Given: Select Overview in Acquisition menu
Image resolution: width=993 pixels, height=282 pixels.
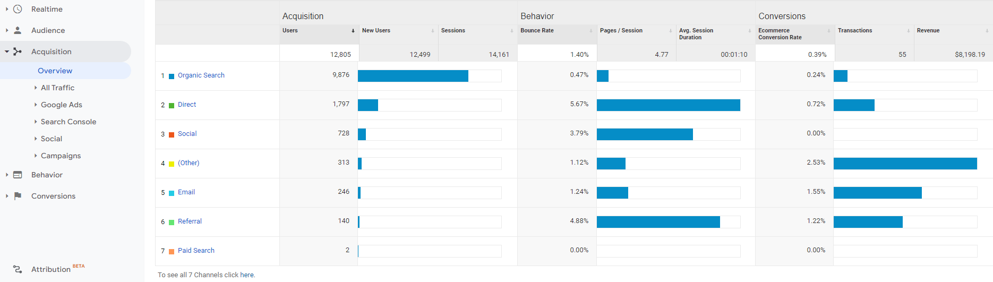Looking at the screenshot, I should pos(55,71).
